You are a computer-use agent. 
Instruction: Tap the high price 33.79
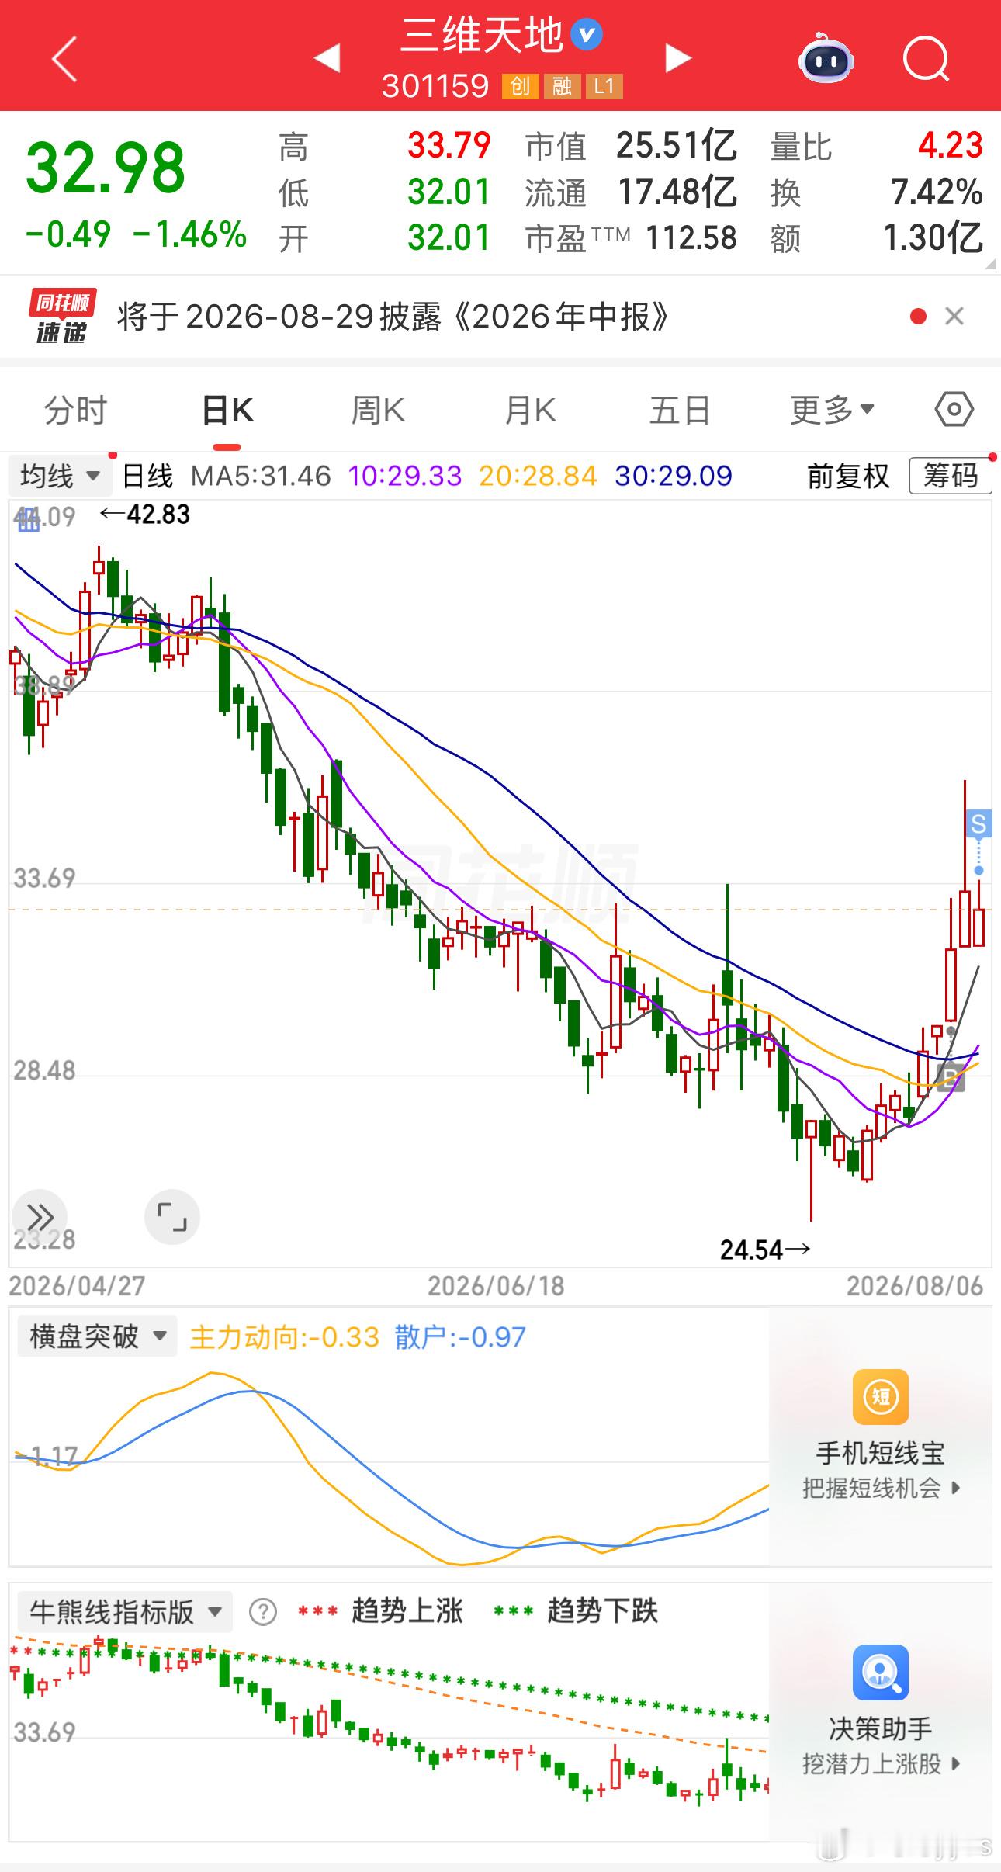pos(449,146)
